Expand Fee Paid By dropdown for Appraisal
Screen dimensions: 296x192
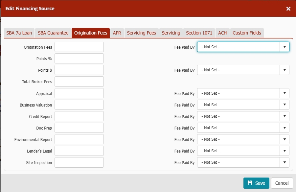coord(243,93)
